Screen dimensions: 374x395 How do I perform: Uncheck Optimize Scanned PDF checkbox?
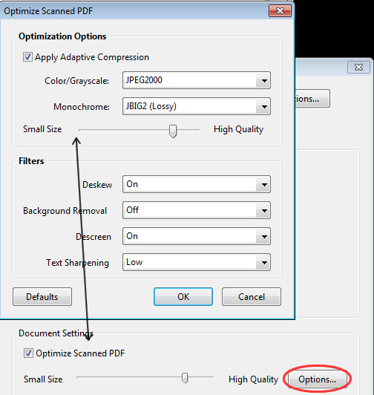pos(28,353)
